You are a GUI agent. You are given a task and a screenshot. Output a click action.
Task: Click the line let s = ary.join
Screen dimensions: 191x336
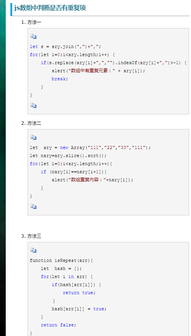click(65, 46)
